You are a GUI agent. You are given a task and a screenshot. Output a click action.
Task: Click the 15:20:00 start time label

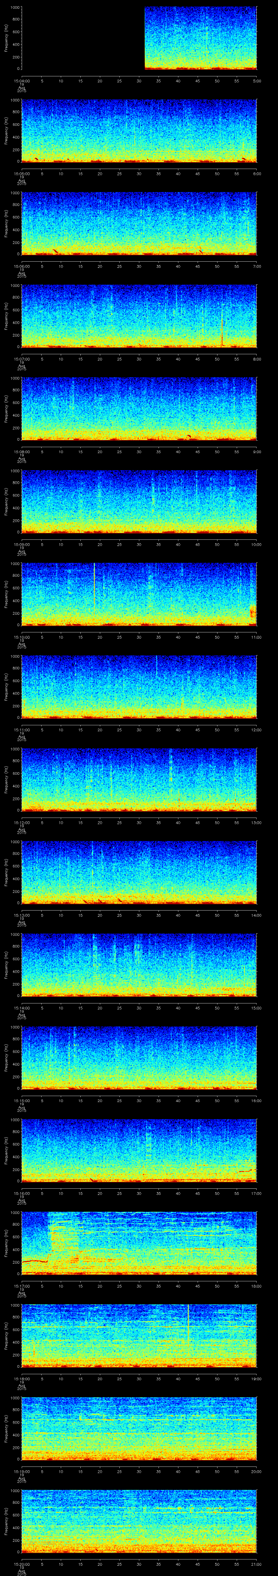21,1564
